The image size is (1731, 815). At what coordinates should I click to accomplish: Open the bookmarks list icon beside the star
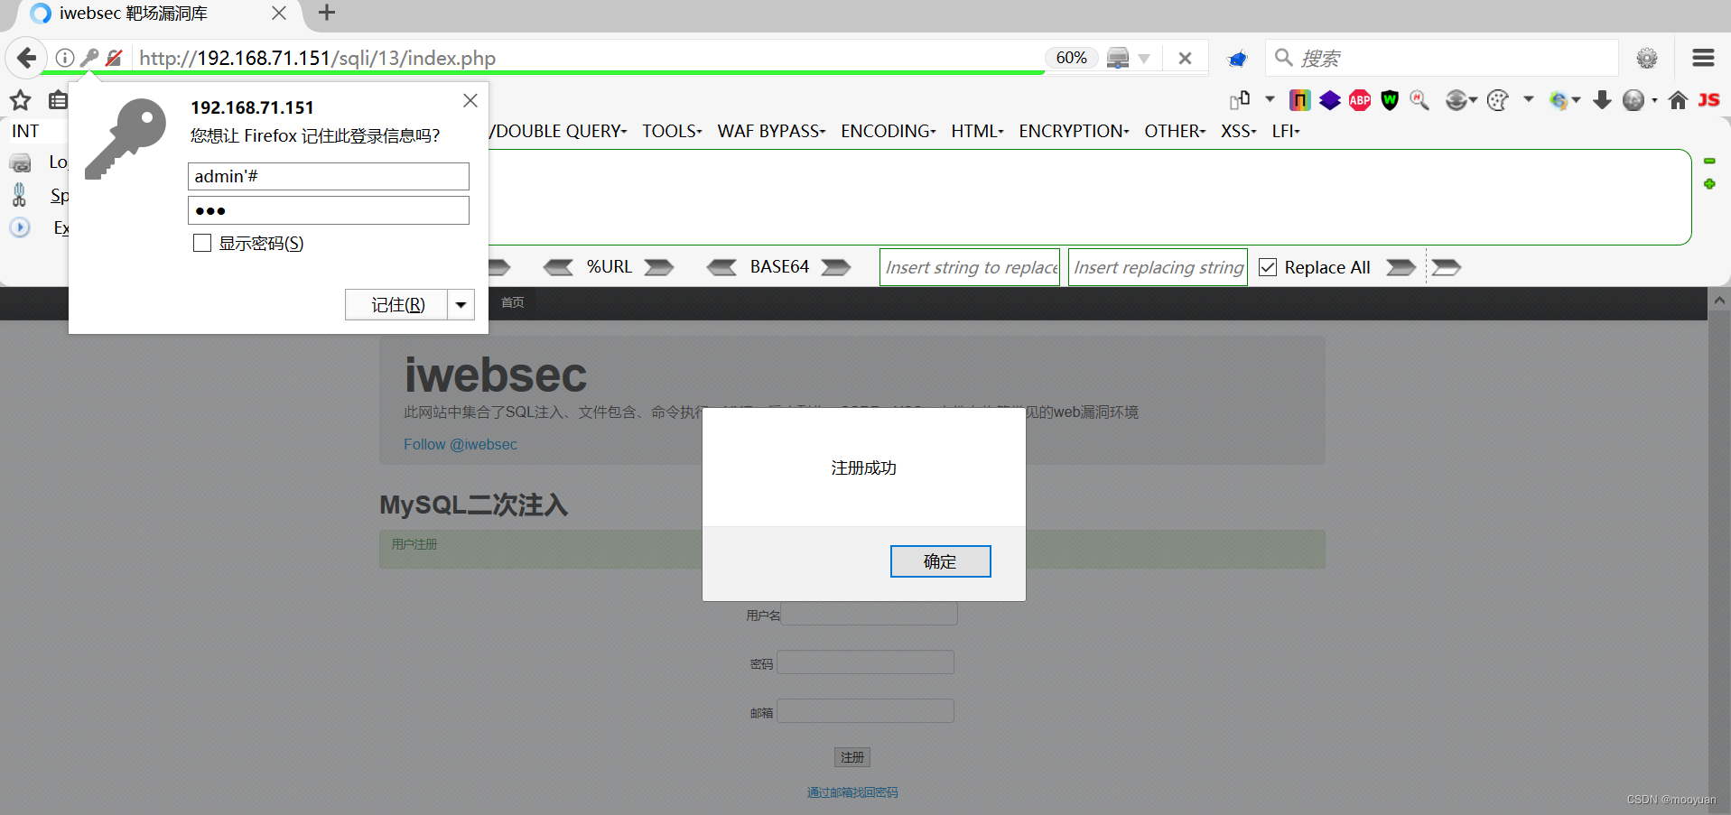click(x=58, y=100)
